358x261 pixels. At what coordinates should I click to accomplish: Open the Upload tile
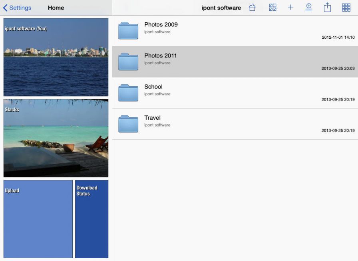tap(38, 219)
